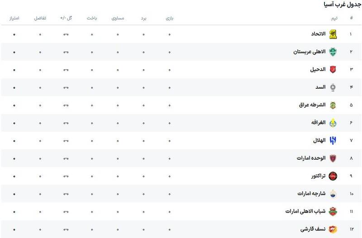Click the Al-Gharafa club logo
362x238 pixels.
click(x=333, y=123)
